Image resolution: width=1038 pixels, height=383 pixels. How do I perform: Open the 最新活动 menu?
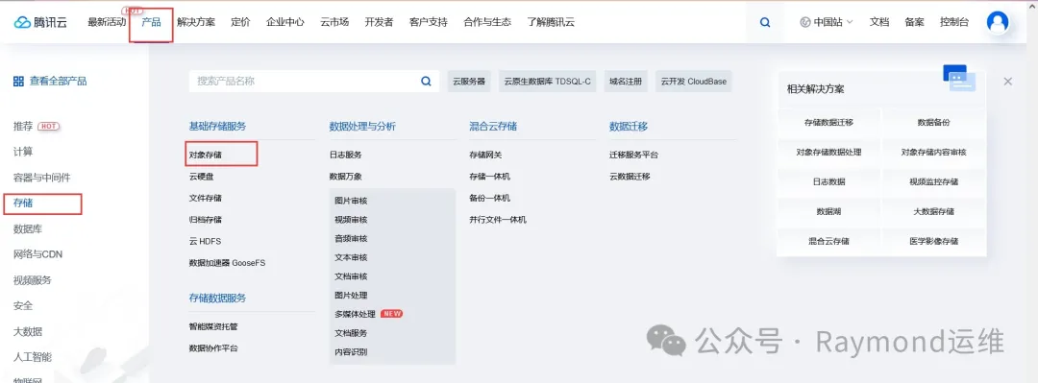pos(107,22)
